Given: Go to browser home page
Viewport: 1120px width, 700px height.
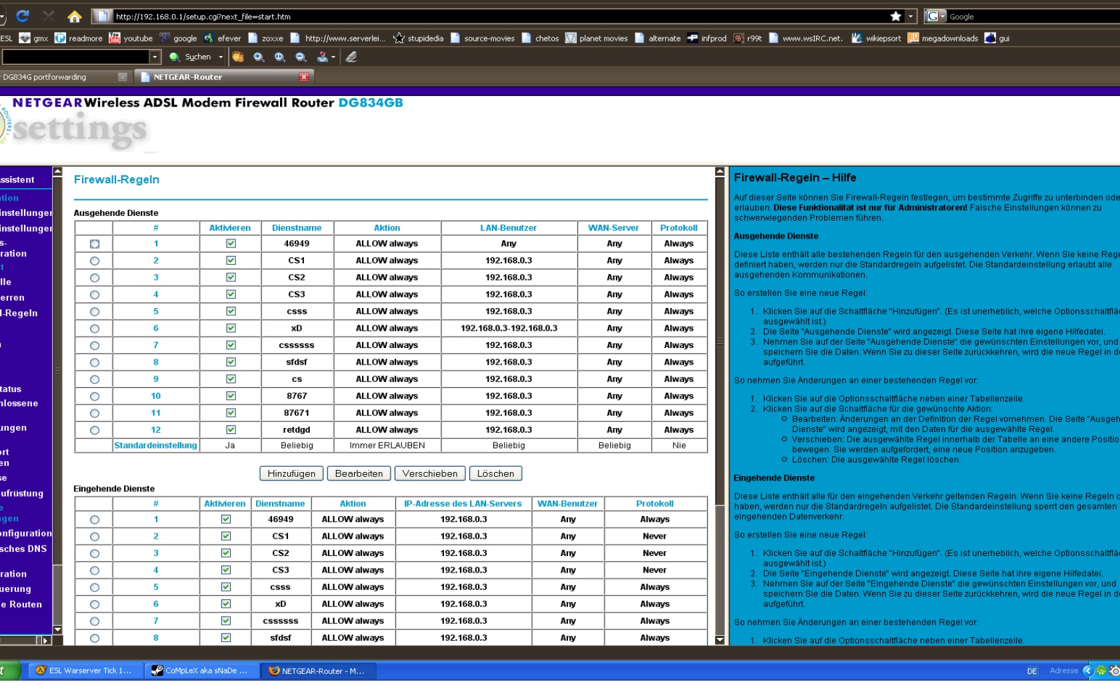Looking at the screenshot, I should coord(75,16).
